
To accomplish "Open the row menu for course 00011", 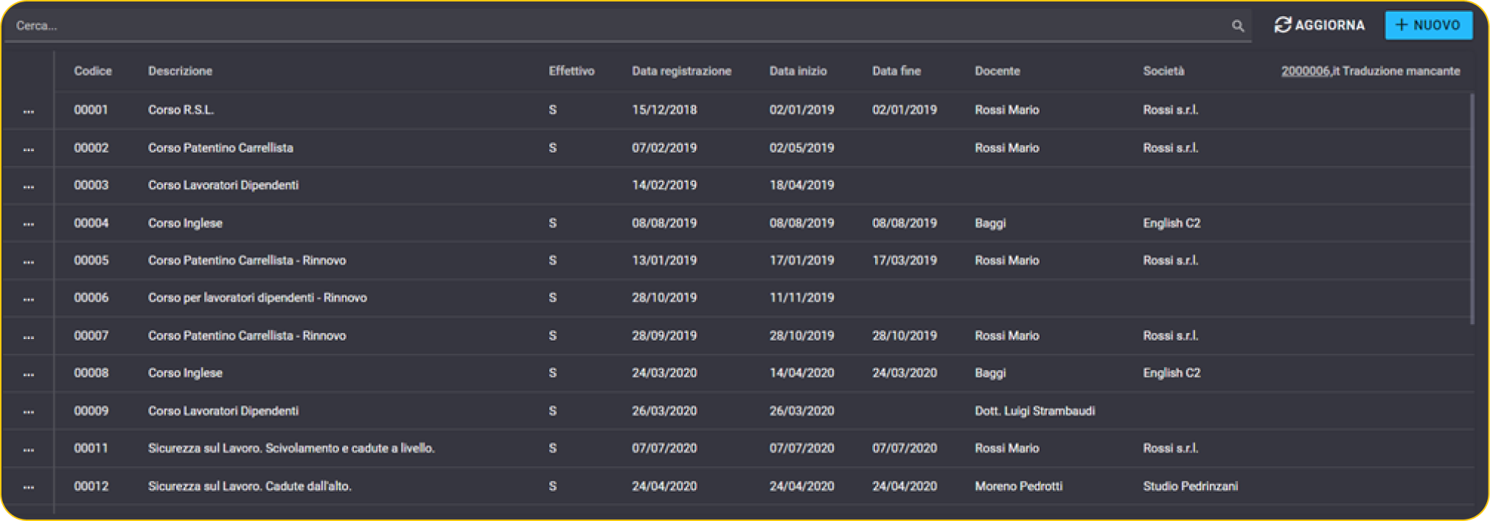I will (x=29, y=450).
